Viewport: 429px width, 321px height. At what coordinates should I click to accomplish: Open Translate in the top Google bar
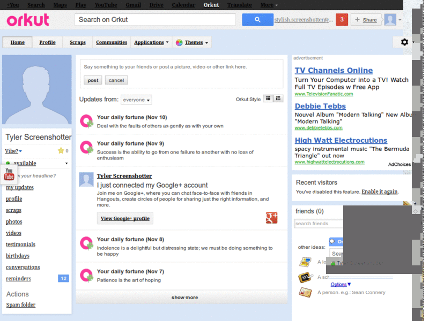coord(239,5)
